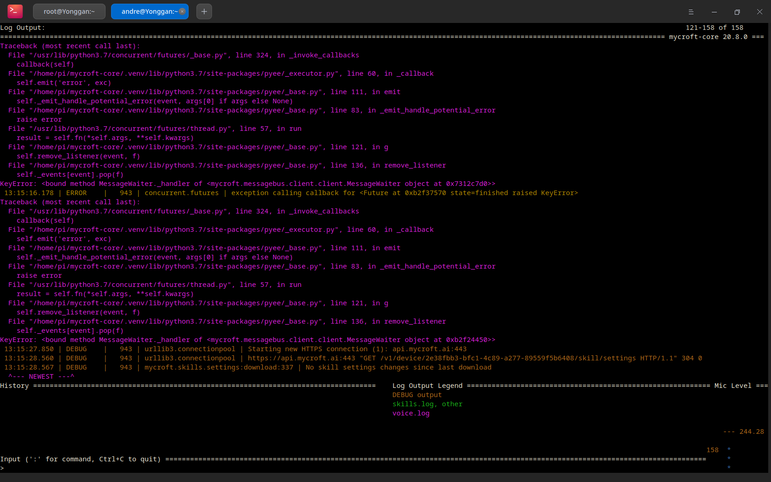Restore the terminal window size

(x=737, y=12)
